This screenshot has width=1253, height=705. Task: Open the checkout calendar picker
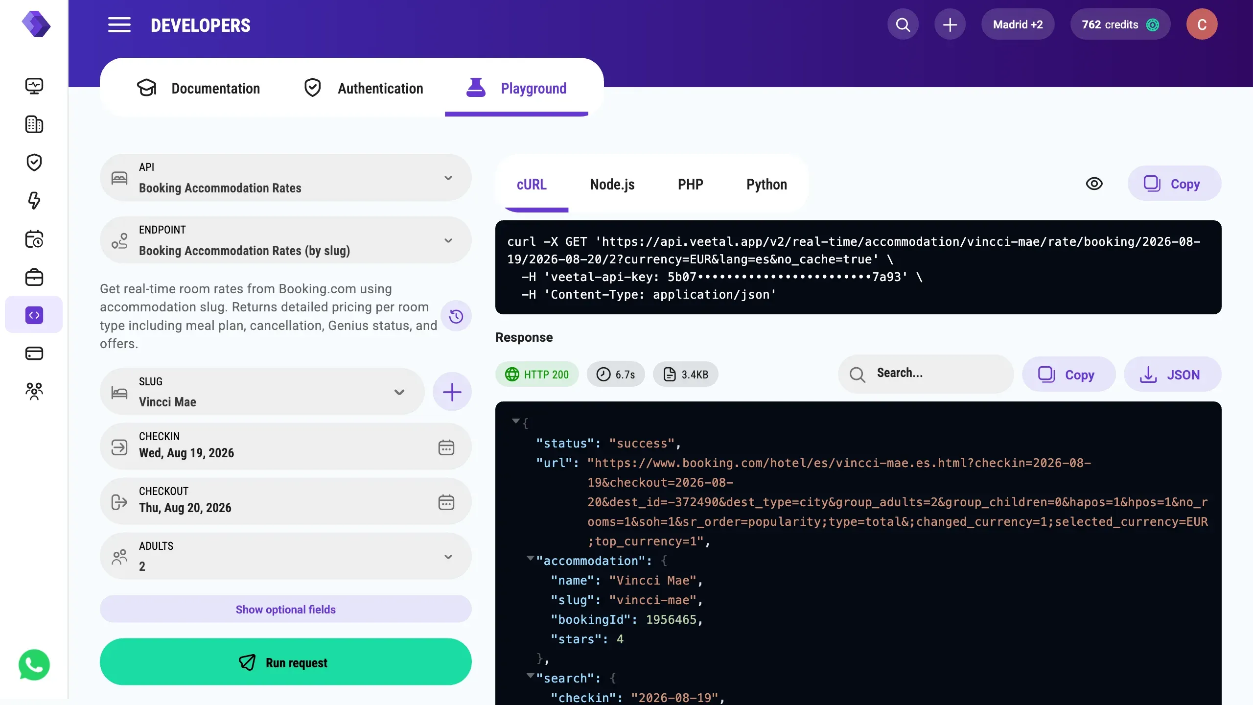click(446, 502)
